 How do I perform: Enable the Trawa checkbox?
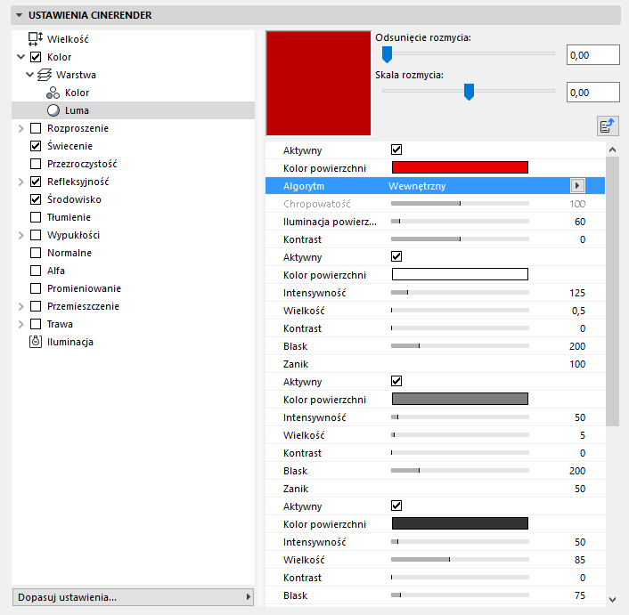(x=36, y=324)
